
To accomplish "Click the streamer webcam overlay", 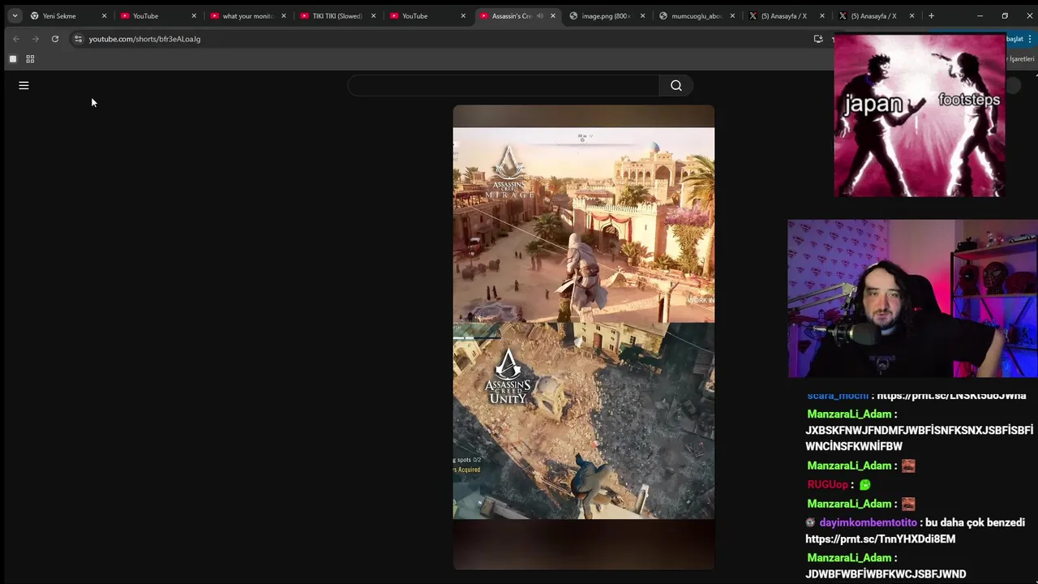I will [912, 298].
